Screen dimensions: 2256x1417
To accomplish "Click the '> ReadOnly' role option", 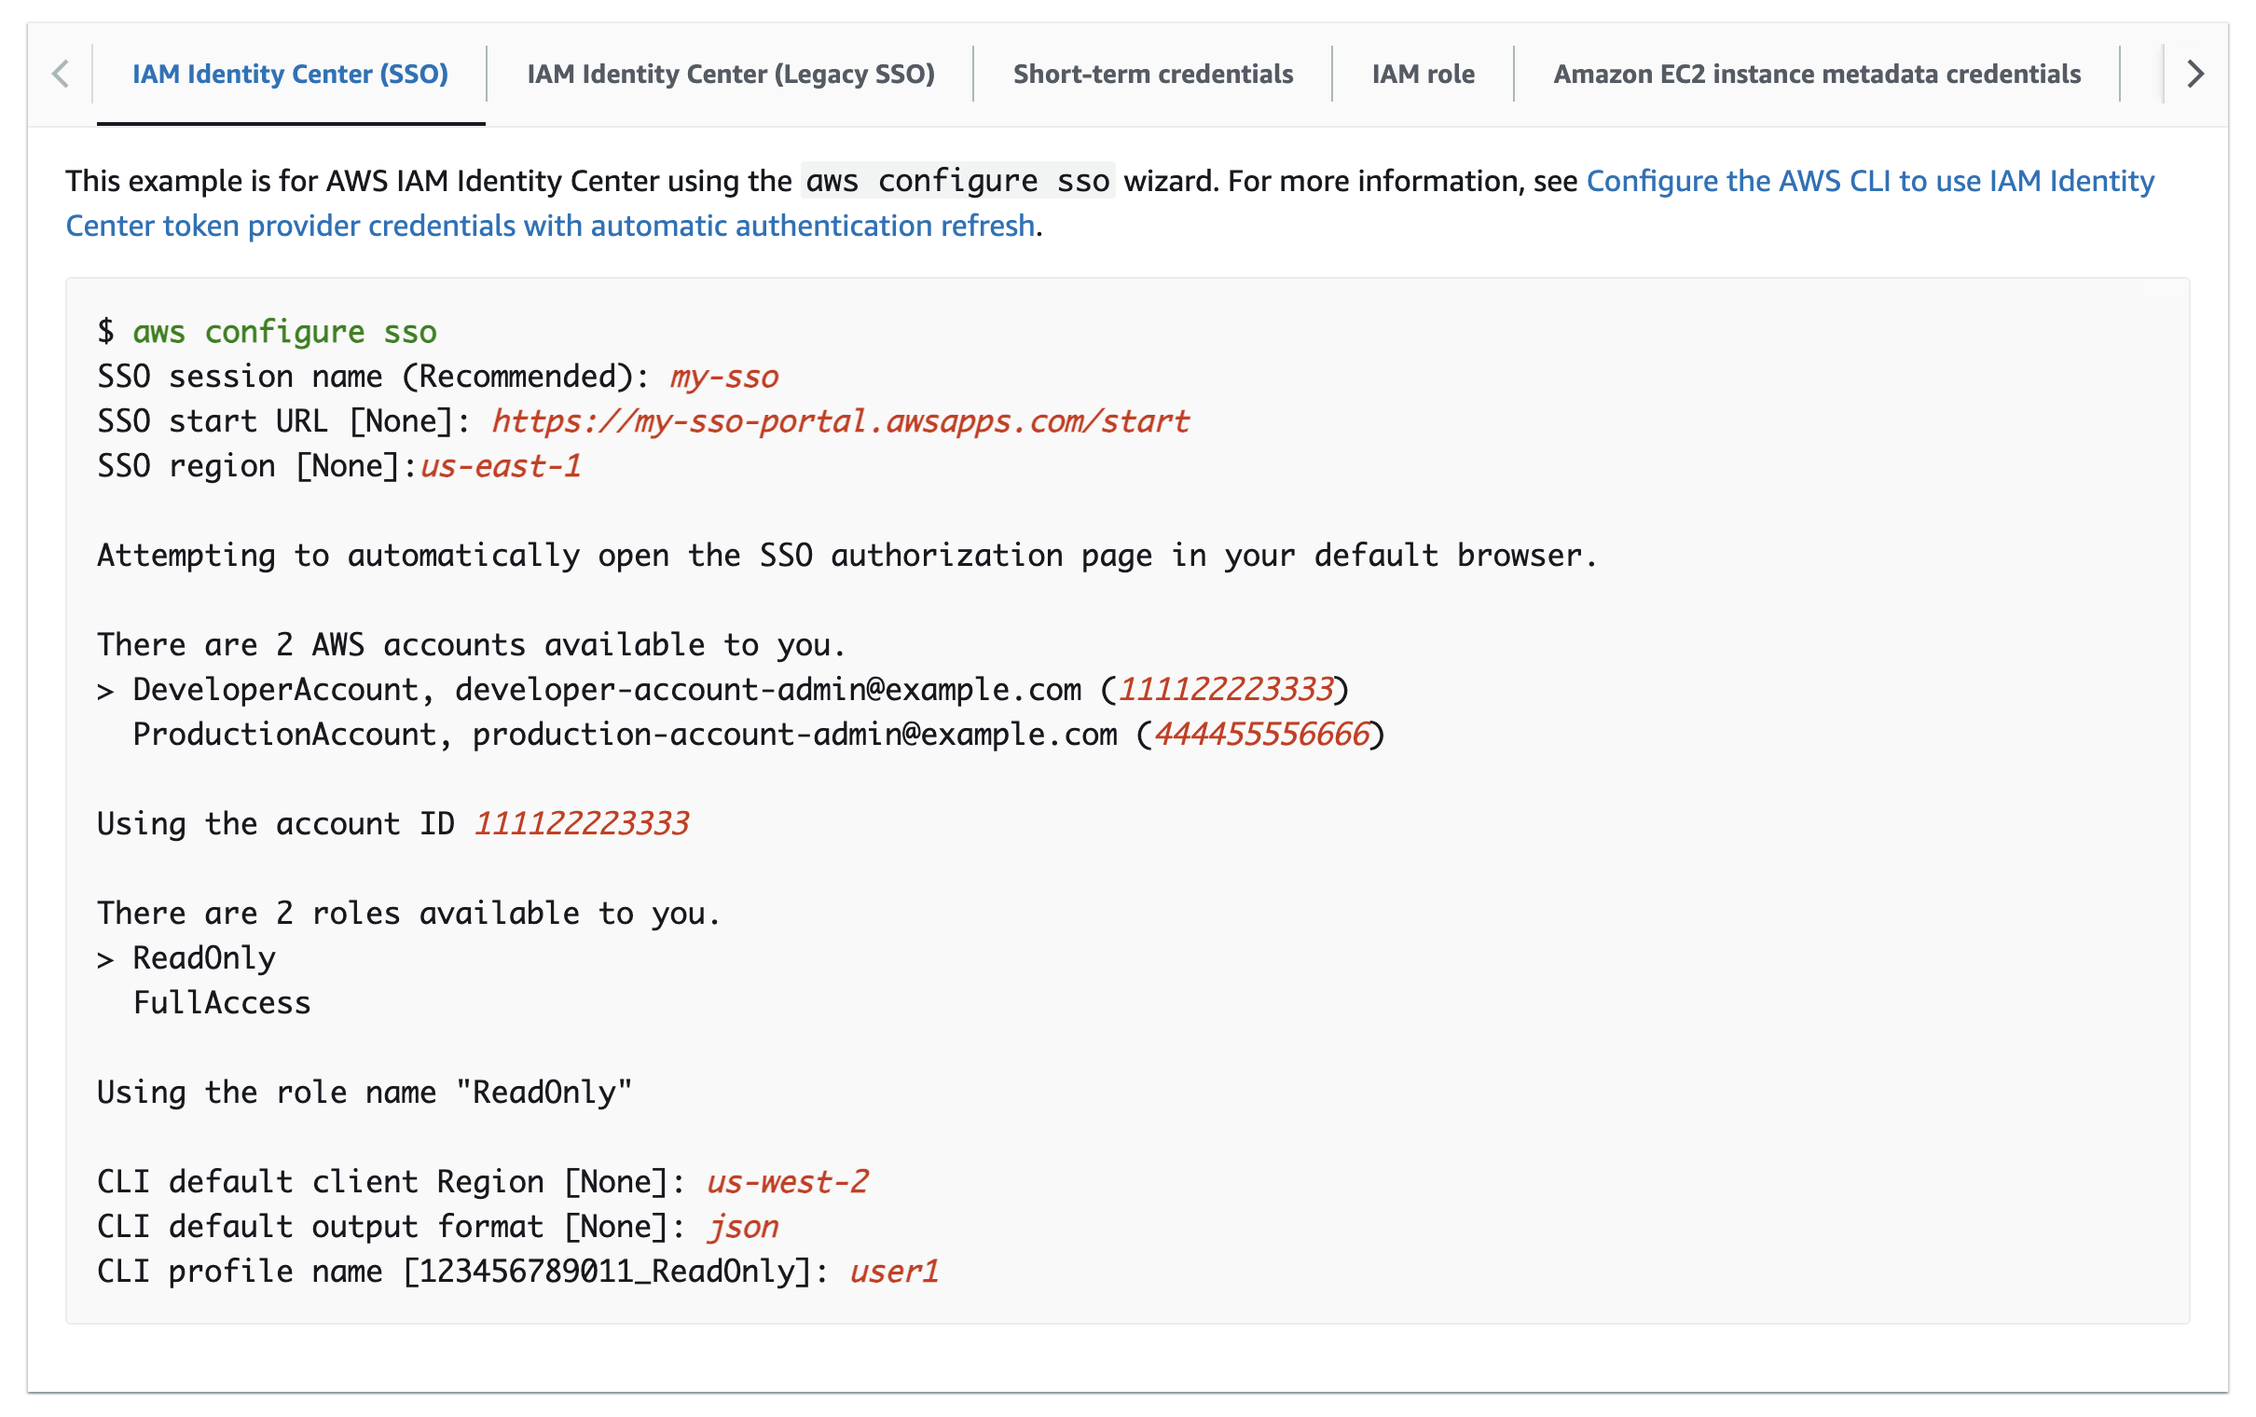I will pos(186,958).
